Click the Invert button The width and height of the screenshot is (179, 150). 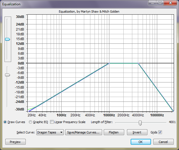tap(137, 132)
